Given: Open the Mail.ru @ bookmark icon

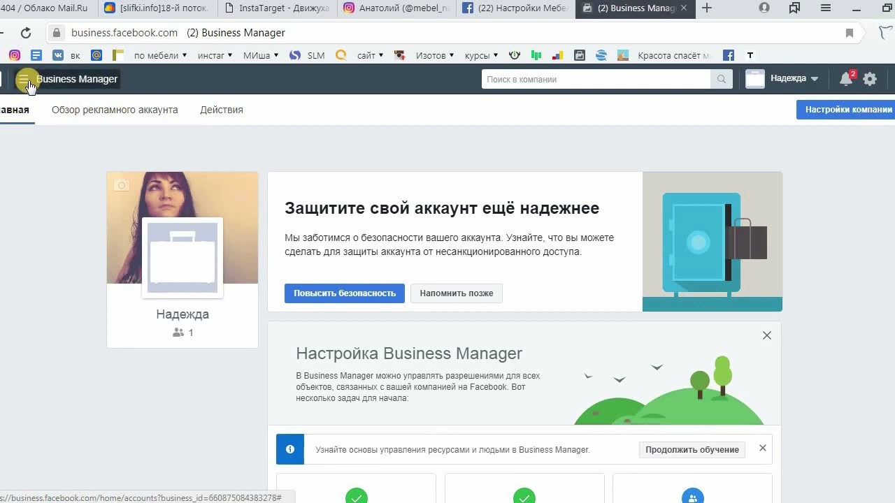Looking at the screenshot, I should pos(96,55).
